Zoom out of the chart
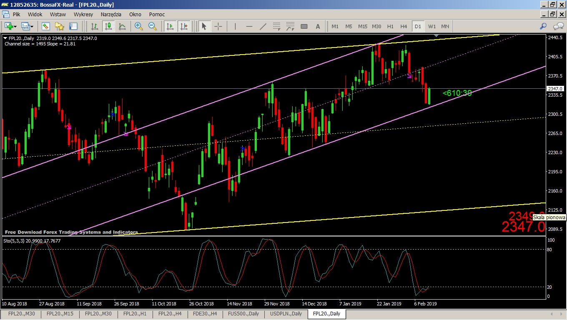The height and width of the screenshot is (320, 567). [x=153, y=26]
